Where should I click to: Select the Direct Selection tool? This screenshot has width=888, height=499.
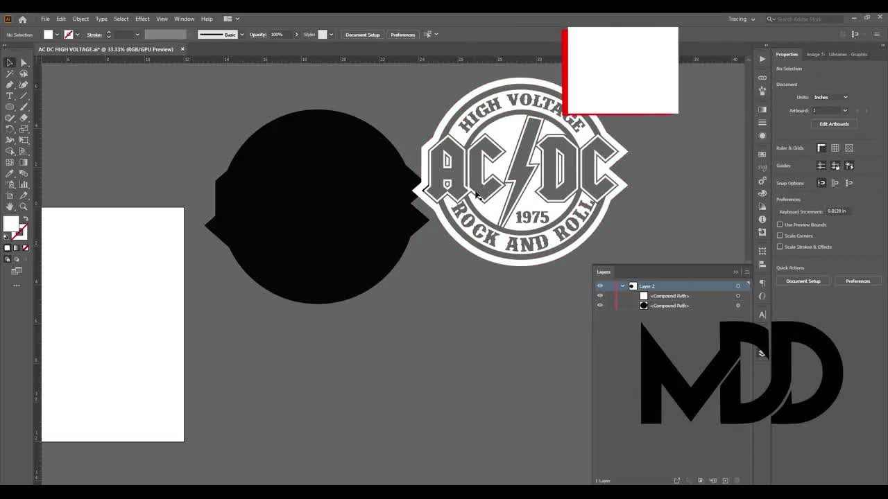(24, 62)
